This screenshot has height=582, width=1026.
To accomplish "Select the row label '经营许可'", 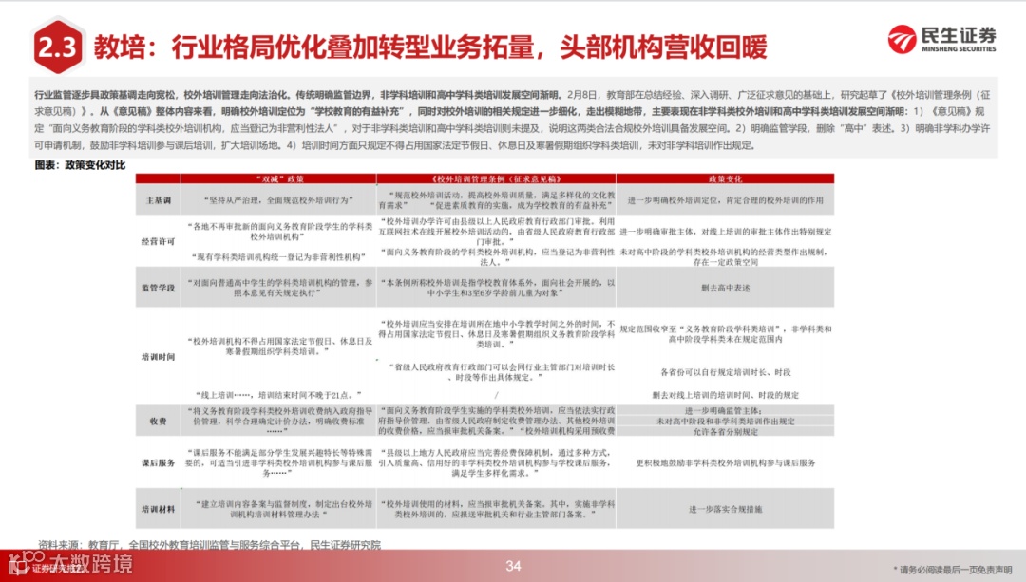I will tap(158, 241).
